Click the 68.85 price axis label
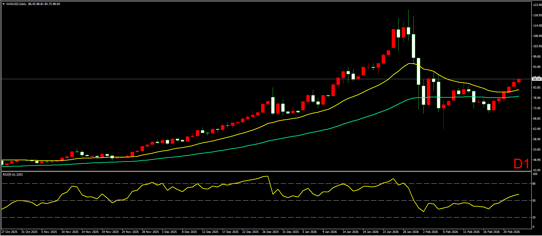Image resolution: width=542 pixels, height=236 pixels. pos(537,119)
